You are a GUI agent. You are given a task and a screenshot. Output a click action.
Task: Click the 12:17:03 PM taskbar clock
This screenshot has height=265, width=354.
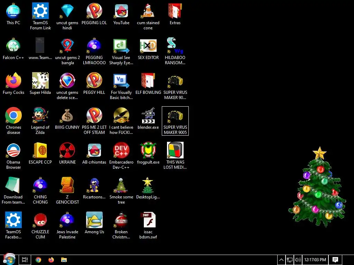point(315,260)
